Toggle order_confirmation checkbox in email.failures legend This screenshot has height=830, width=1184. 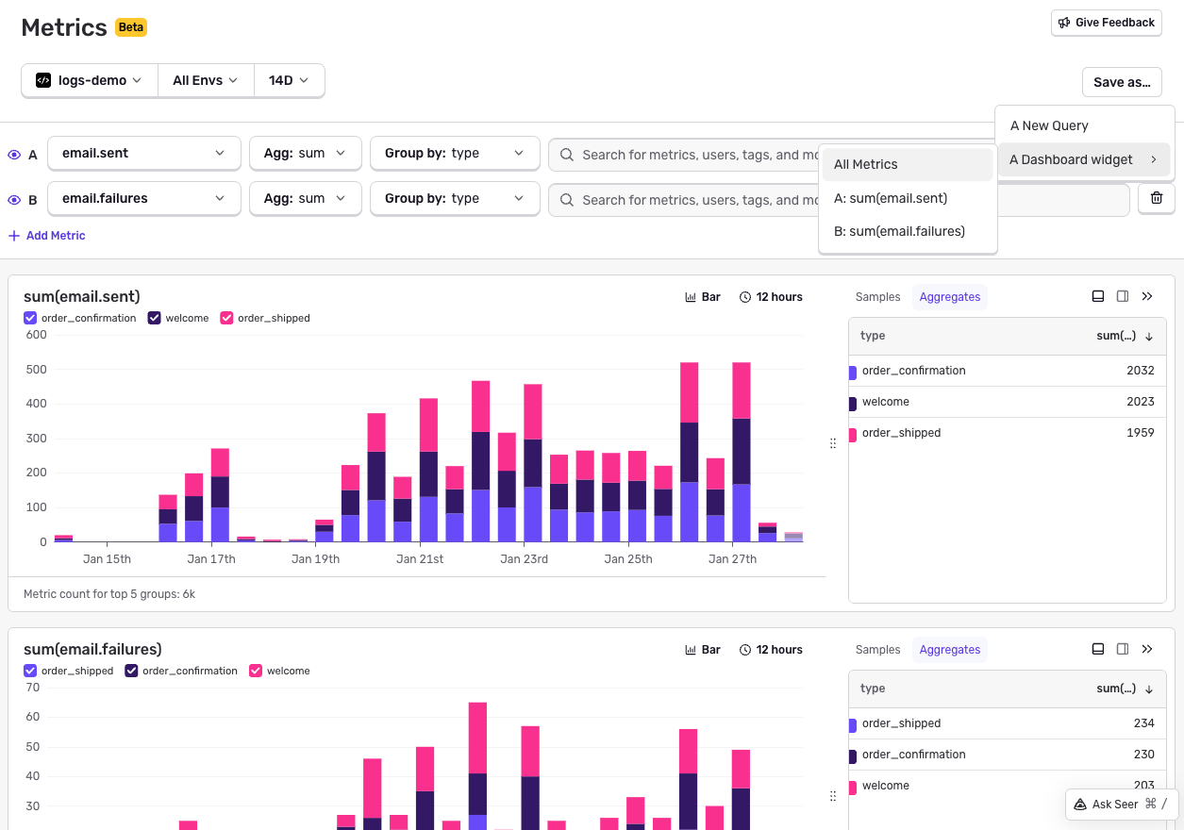[x=132, y=671]
